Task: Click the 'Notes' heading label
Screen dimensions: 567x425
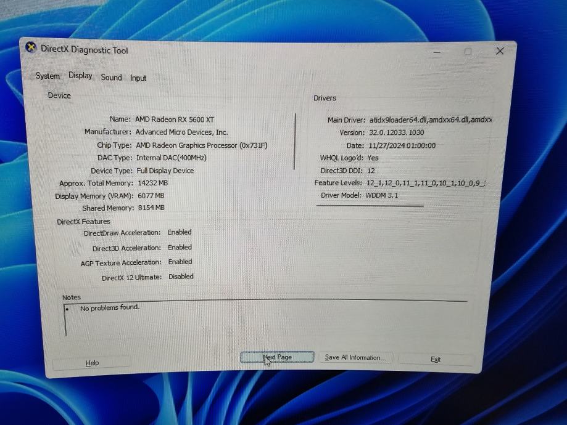Action: [x=71, y=297]
